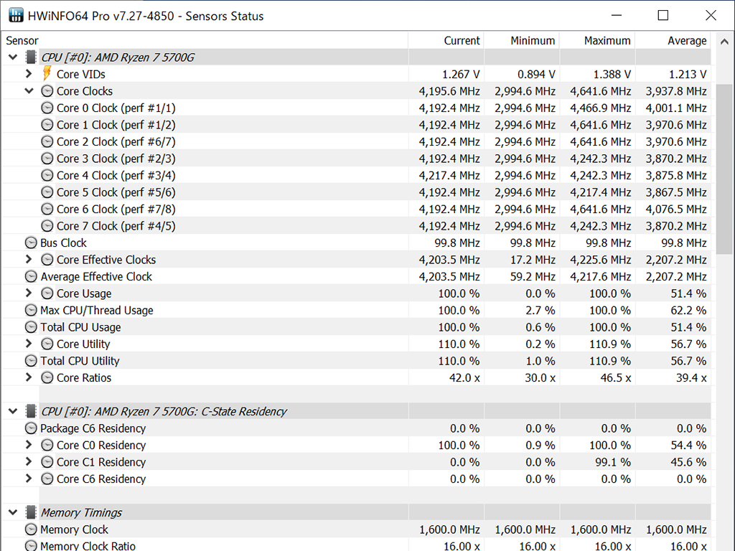
Task: Click the icon beside Total CPU Utility
Action: [x=31, y=361]
